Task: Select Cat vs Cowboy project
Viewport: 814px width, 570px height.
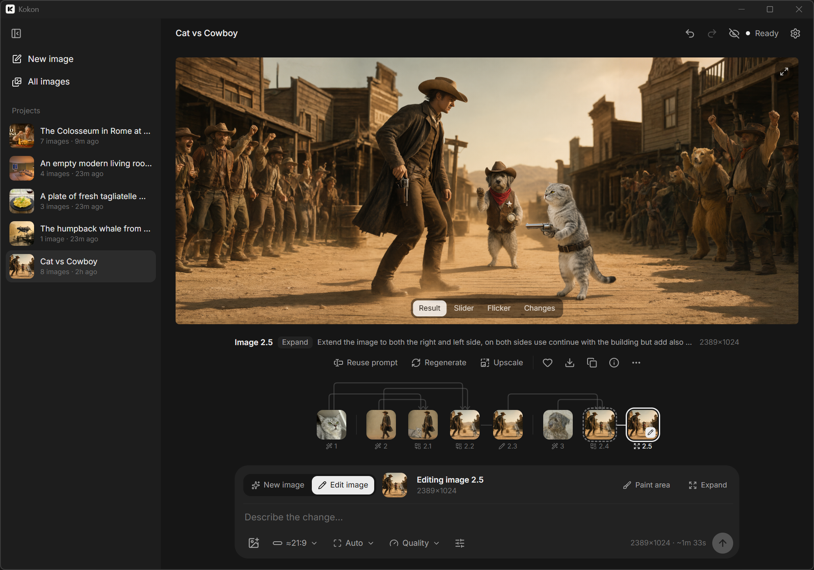Action: click(x=81, y=266)
